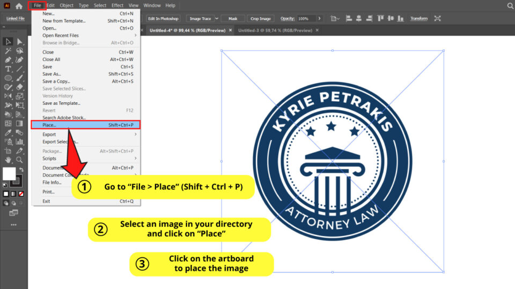Click the Opacity 100% input field
The width and height of the screenshot is (515, 289).
[x=306, y=19]
